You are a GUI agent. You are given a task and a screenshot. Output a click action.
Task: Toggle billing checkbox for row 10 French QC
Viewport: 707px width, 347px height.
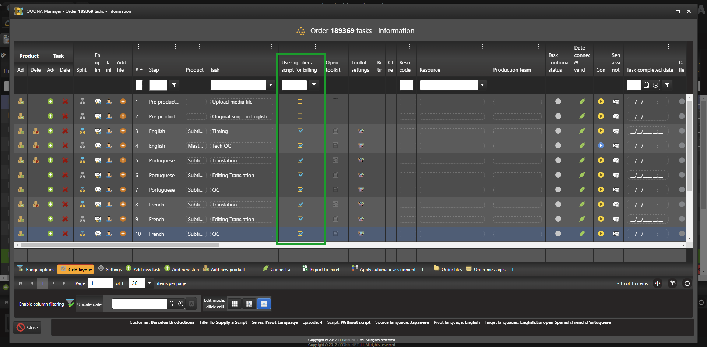pos(300,234)
